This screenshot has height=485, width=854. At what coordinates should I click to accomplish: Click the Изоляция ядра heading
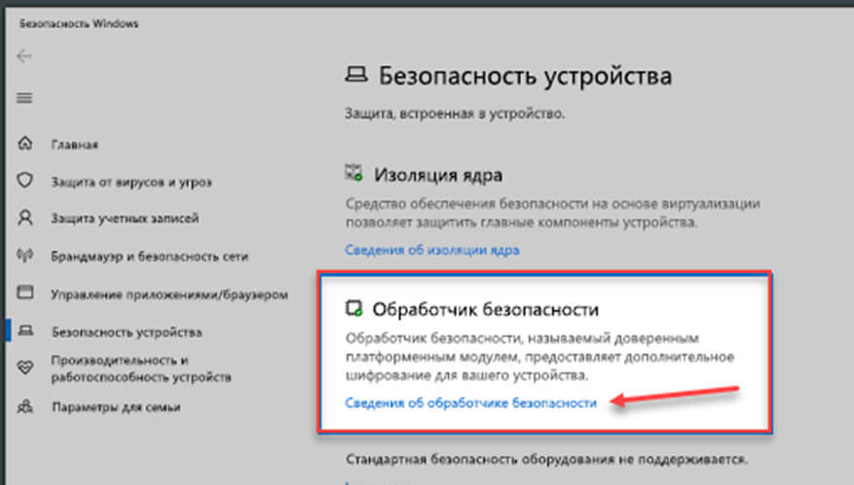coord(438,175)
